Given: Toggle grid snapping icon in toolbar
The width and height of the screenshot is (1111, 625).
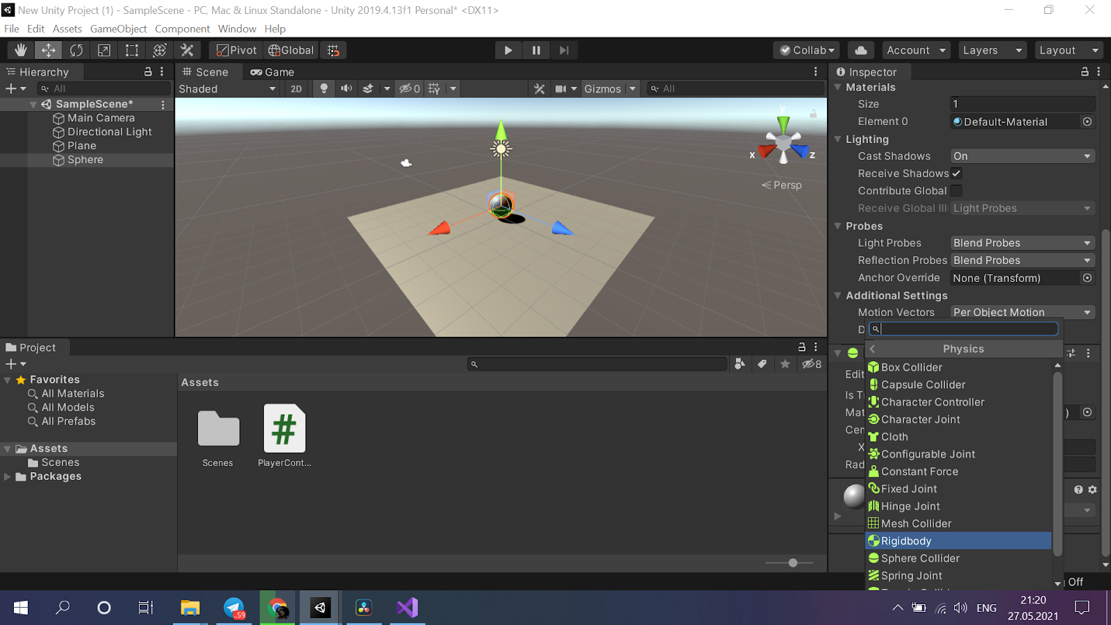Looking at the screenshot, I should [333, 50].
